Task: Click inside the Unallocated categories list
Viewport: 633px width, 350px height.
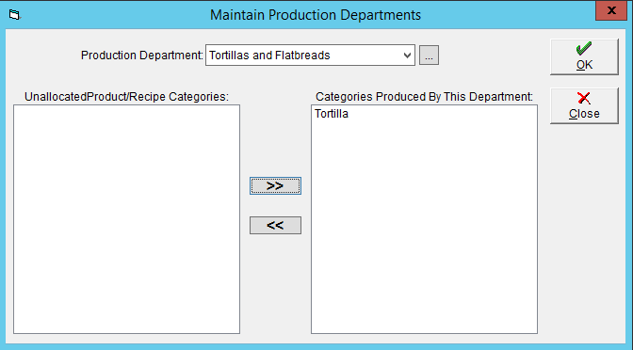Action: click(x=127, y=219)
